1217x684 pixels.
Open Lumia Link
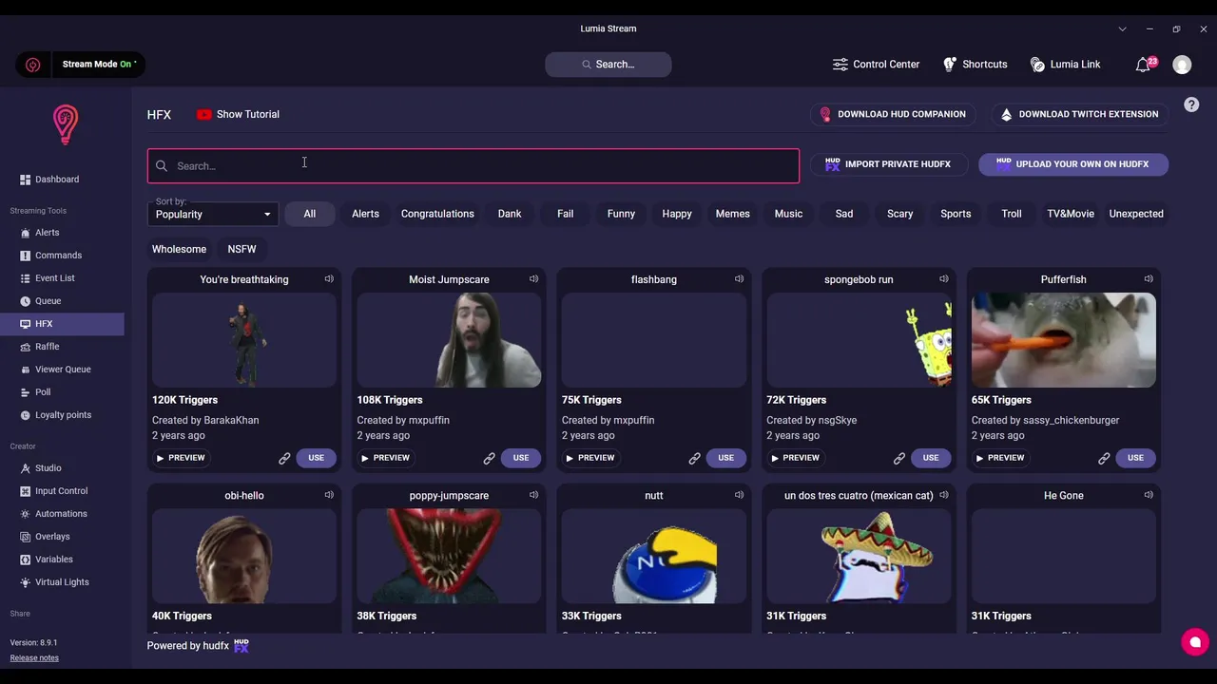coord(1065,65)
